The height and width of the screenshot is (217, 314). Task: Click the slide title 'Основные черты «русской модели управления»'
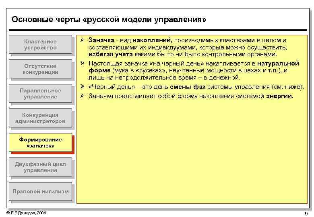point(109,19)
